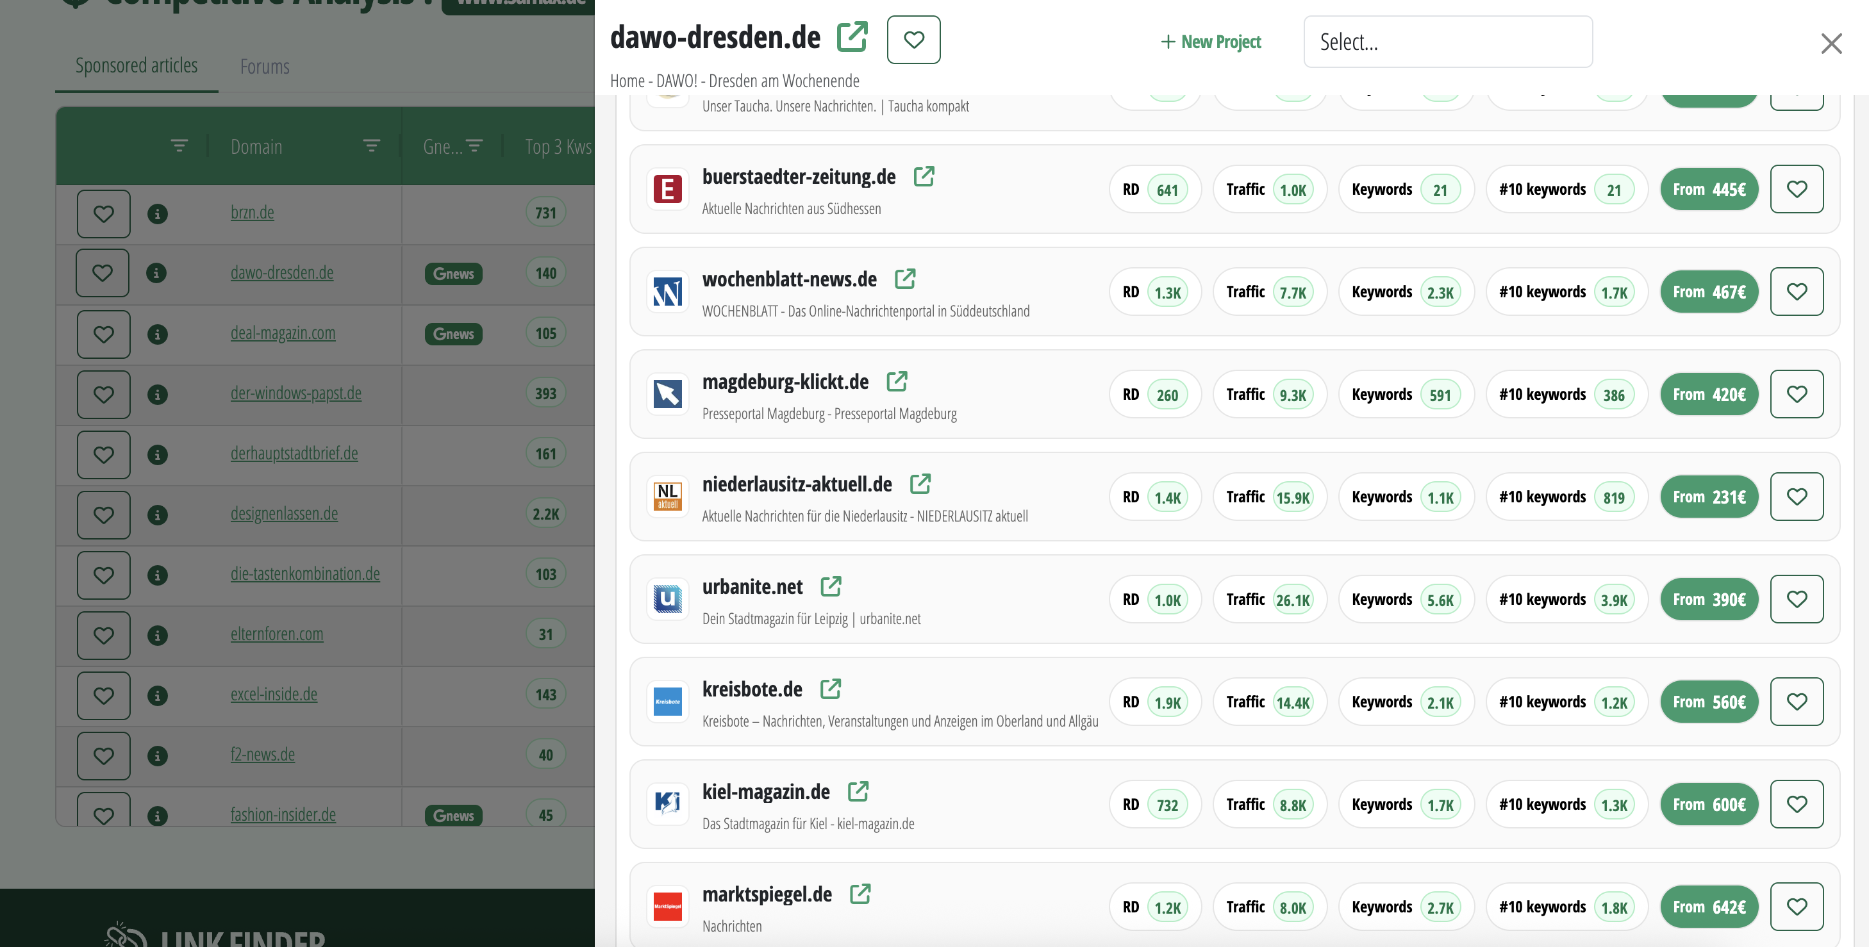
Task: Switch to the Forums tab
Action: (265, 67)
